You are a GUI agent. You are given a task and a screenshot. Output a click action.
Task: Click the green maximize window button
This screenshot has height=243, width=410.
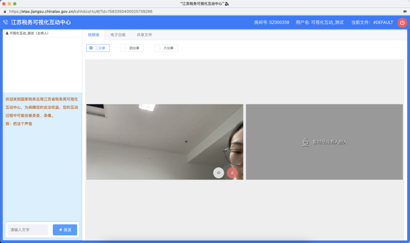click(15, 4)
